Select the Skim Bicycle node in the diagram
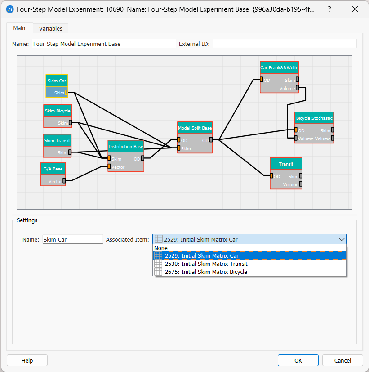The width and height of the screenshot is (369, 372). click(x=58, y=111)
